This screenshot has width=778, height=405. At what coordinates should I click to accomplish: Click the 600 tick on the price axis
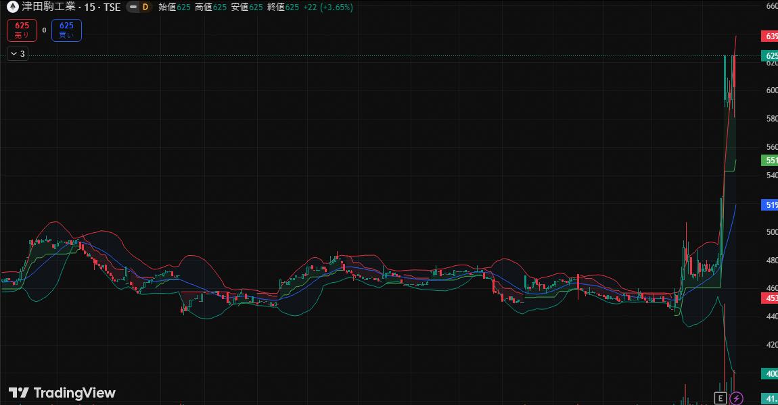771,90
